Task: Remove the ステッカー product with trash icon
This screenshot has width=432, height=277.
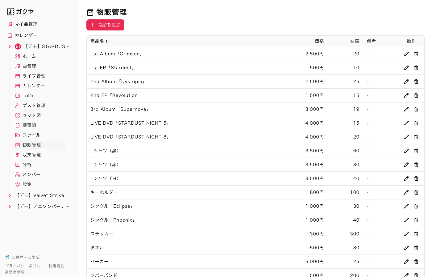Action: coord(416,234)
